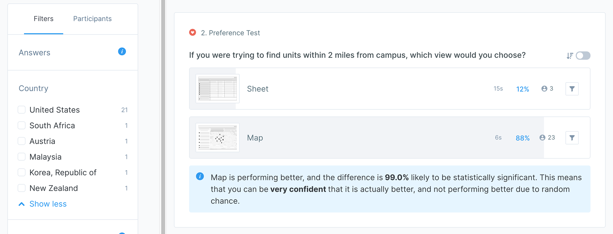Viewport: 613px width, 234px height.
Task: Click the 12% Sheet percentage
Action: 523,89
